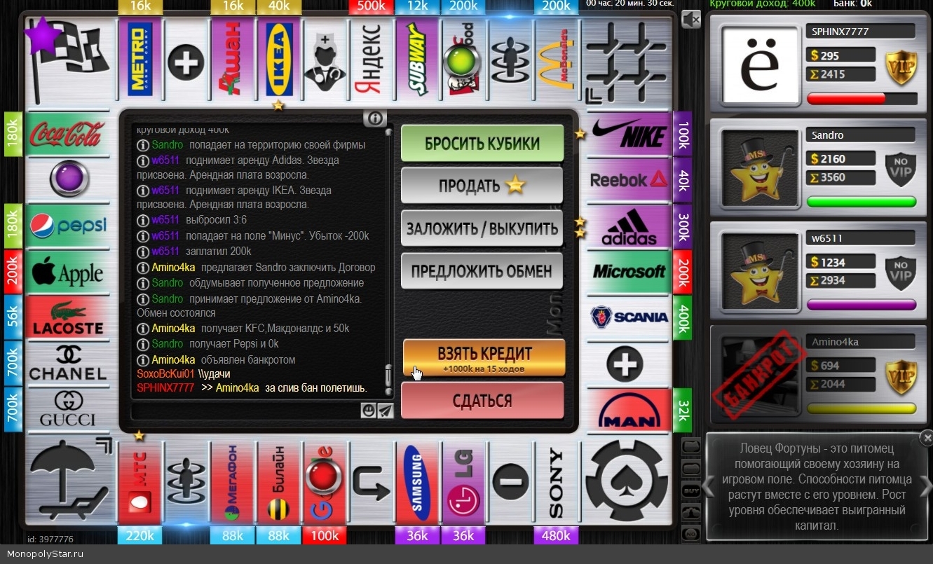Click the purple button tile under Coca-Cola
933x564 pixels.
pyautogui.click(x=69, y=179)
